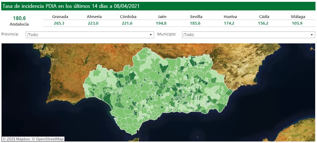
Task: Select the Cádiz province header
Action: coord(264,17)
